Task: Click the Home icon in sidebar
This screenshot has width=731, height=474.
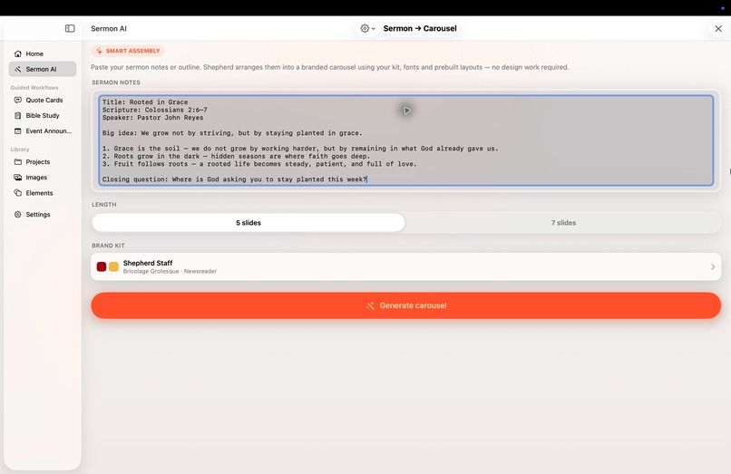Action: [18, 53]
